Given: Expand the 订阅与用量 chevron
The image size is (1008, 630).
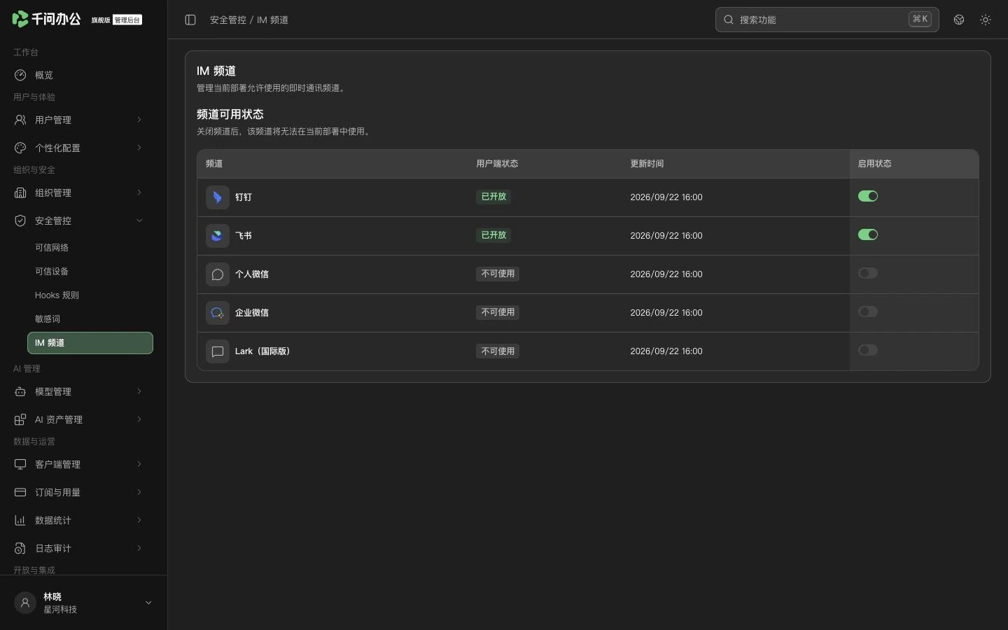Looking at the screenshot, I should coord(139,492).
